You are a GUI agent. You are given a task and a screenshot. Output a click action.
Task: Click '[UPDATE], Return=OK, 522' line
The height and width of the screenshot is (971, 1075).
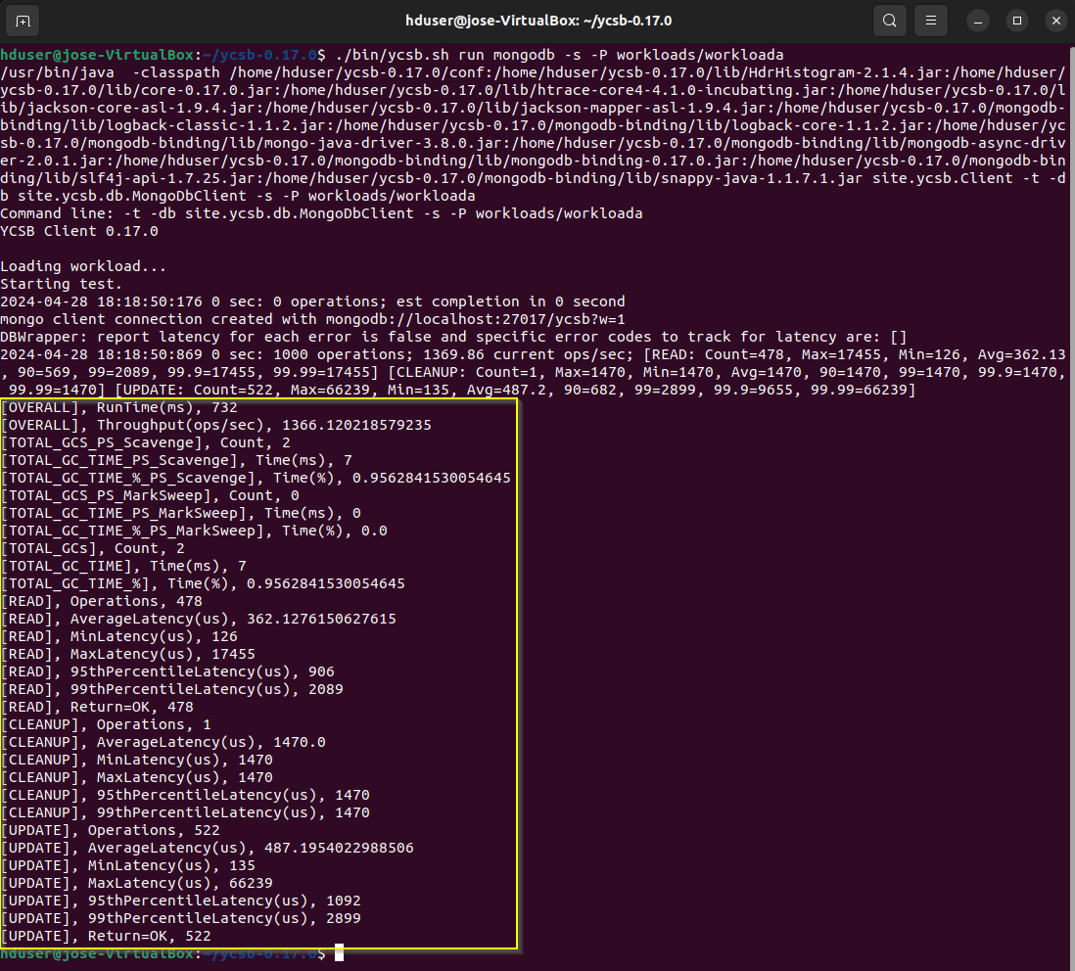(106, 936)
